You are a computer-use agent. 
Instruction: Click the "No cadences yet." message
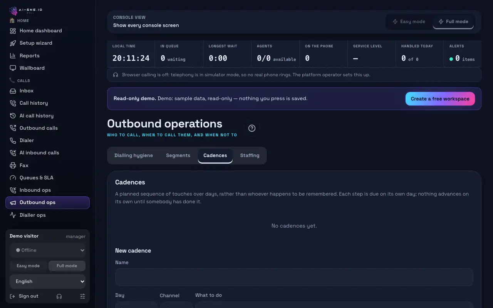[x=294, y=226]
